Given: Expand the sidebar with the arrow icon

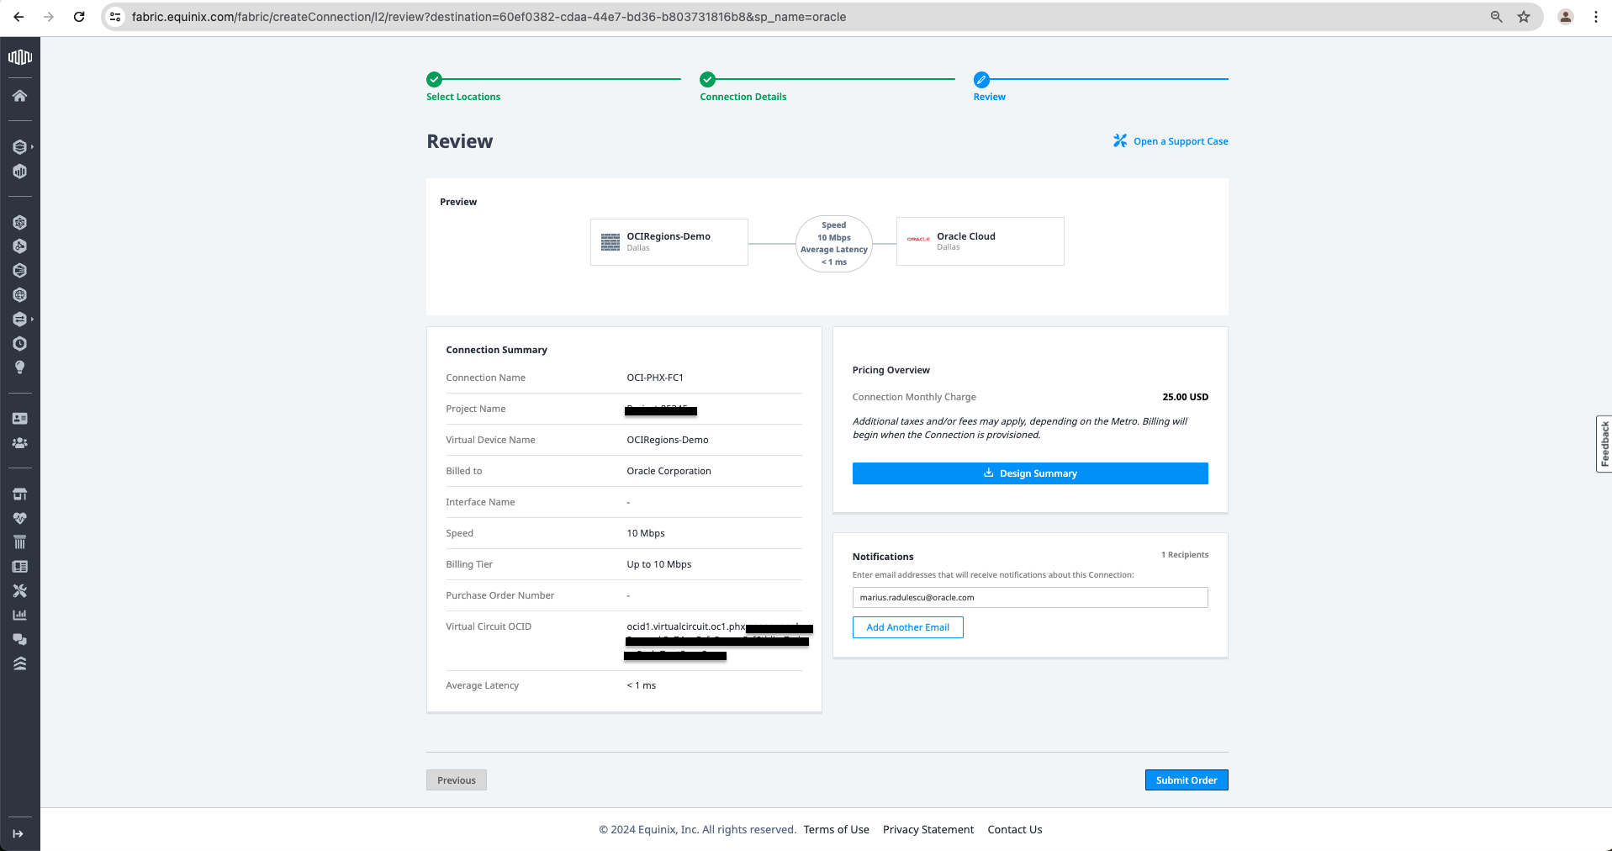Looking at the screenshot, I should click(18, 833).
